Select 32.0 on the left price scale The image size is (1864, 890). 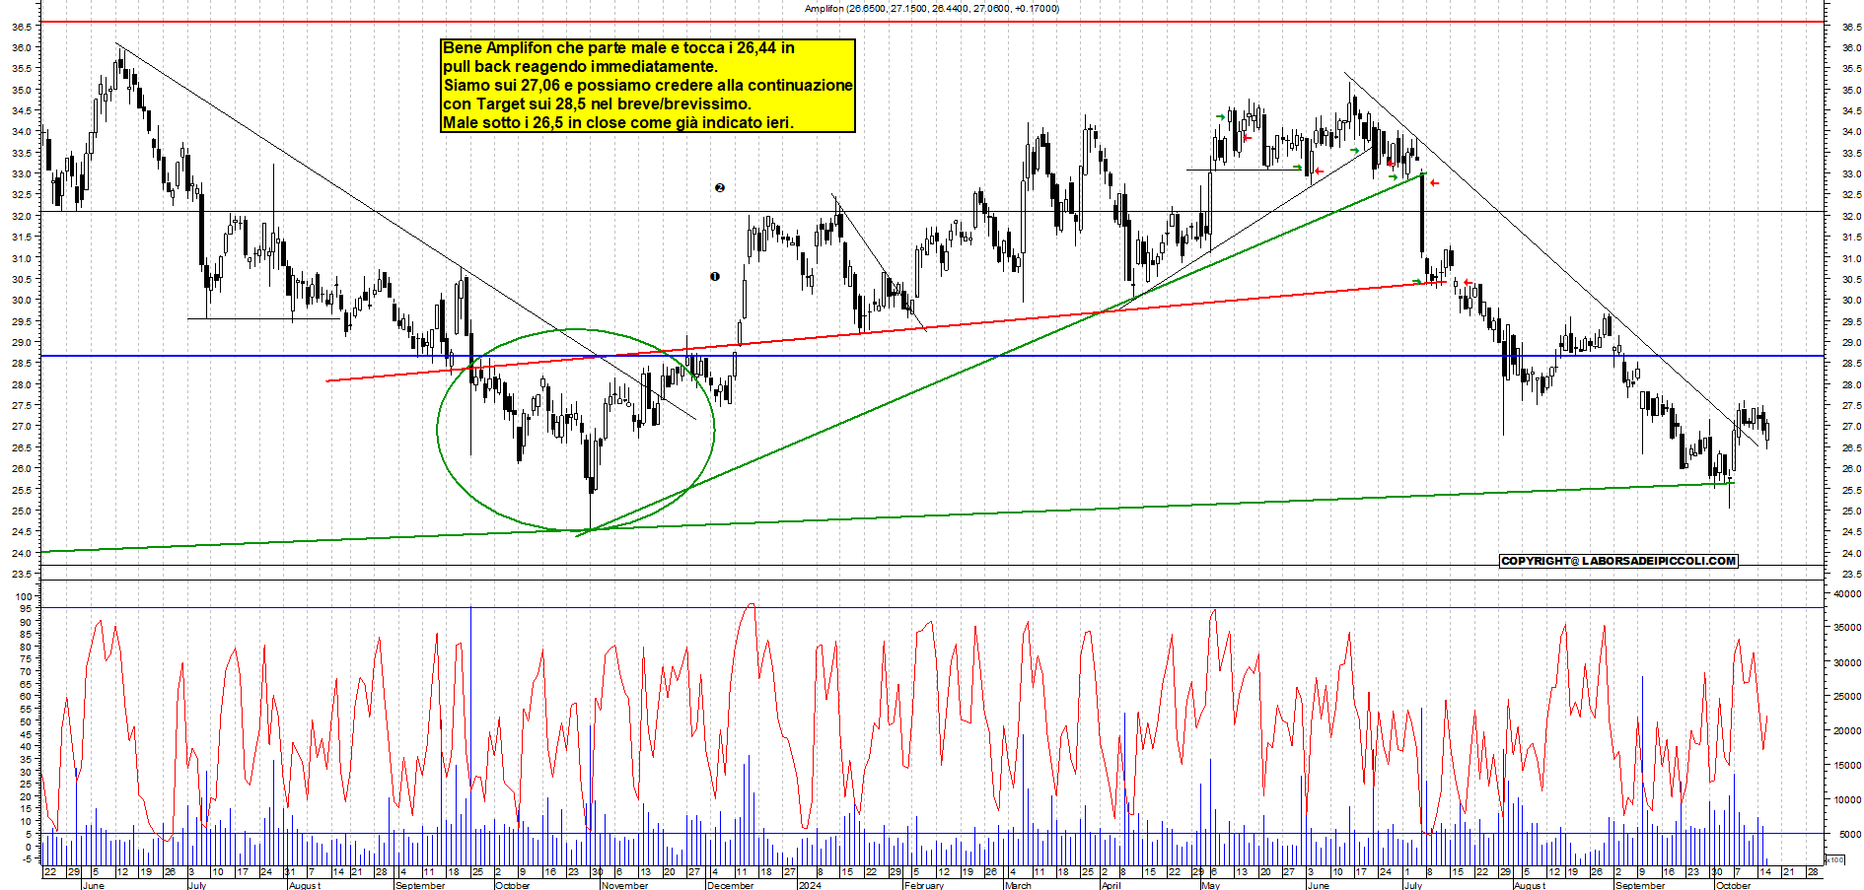pyautogui.click(x=22, y=216)
